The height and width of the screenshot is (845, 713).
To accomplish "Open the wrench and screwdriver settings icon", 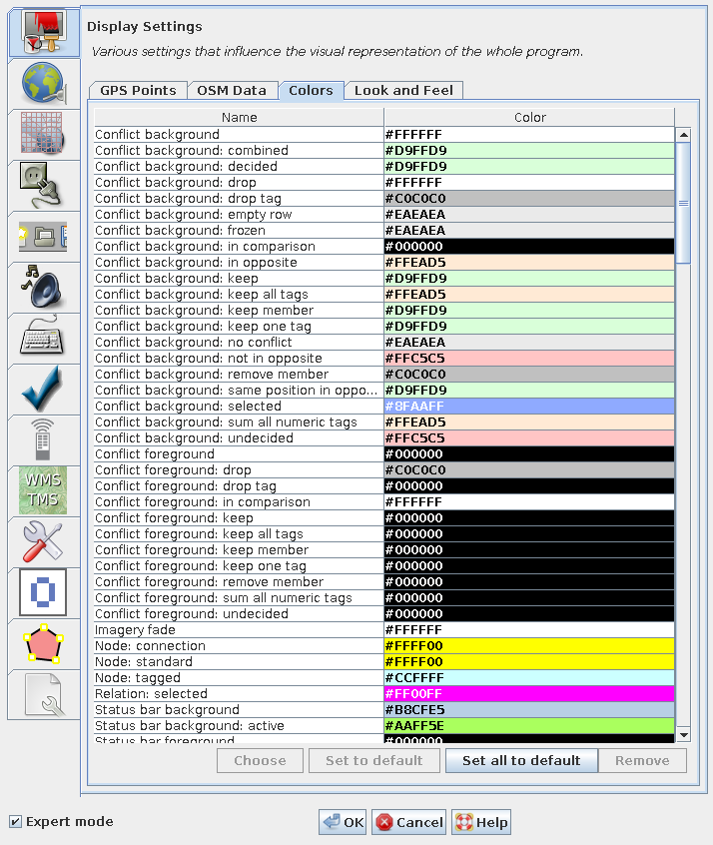I will [x=43, y=541].
